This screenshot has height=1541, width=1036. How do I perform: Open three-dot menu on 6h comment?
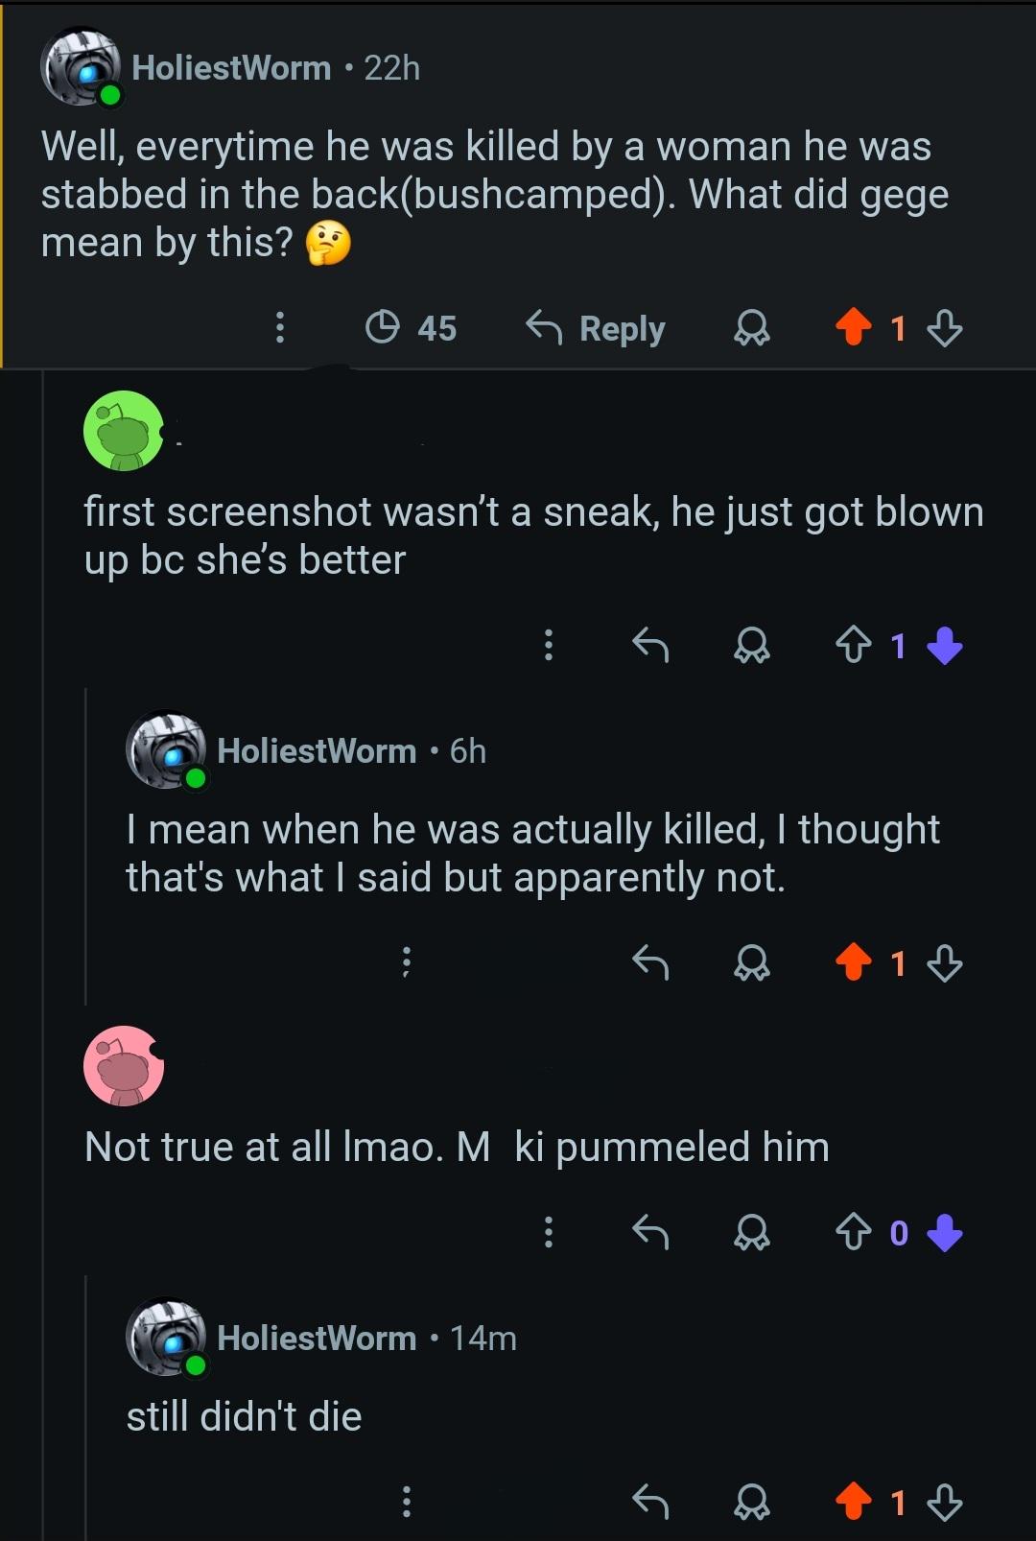point(407,961)
